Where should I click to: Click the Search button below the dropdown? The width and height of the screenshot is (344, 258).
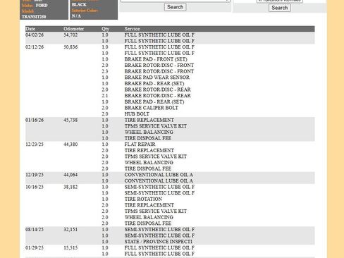[x=175, y=7]
